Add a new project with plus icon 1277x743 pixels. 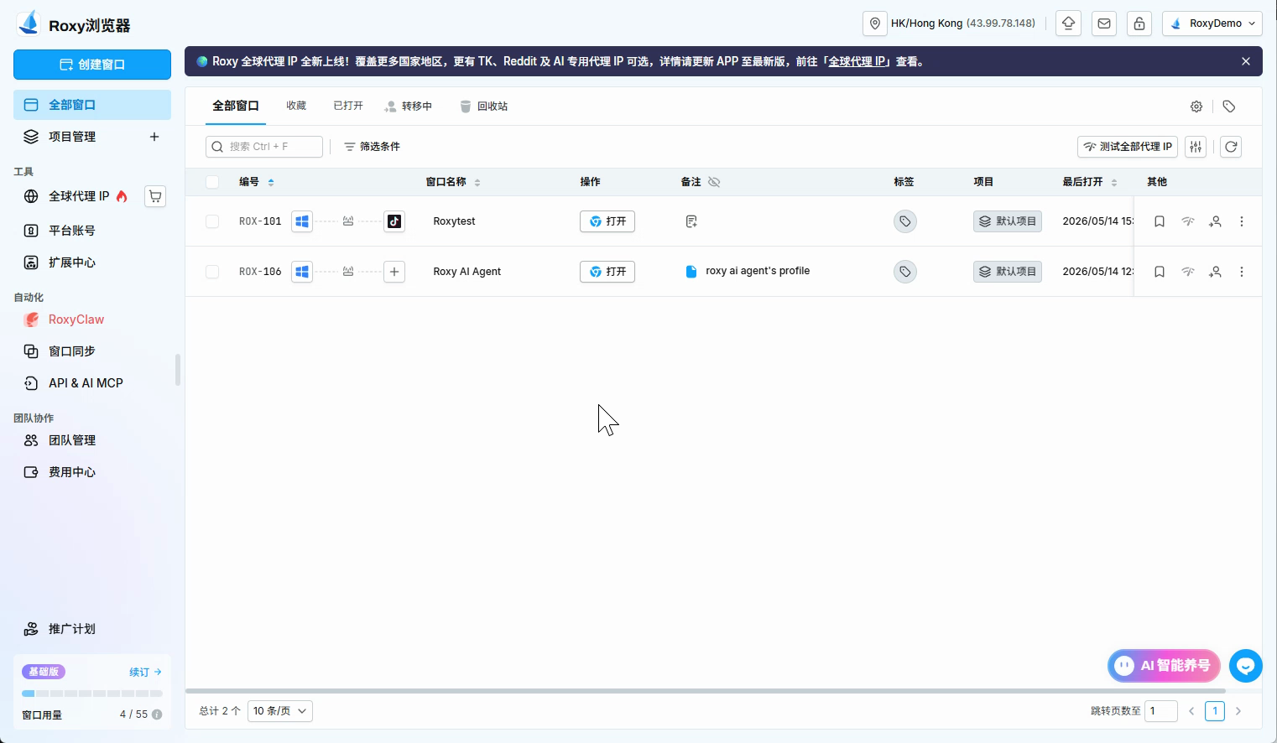click(x=154, y=137)
